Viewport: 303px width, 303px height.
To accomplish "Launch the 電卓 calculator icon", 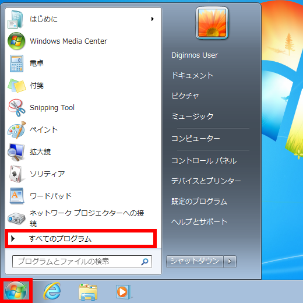I will pos(16,64).
